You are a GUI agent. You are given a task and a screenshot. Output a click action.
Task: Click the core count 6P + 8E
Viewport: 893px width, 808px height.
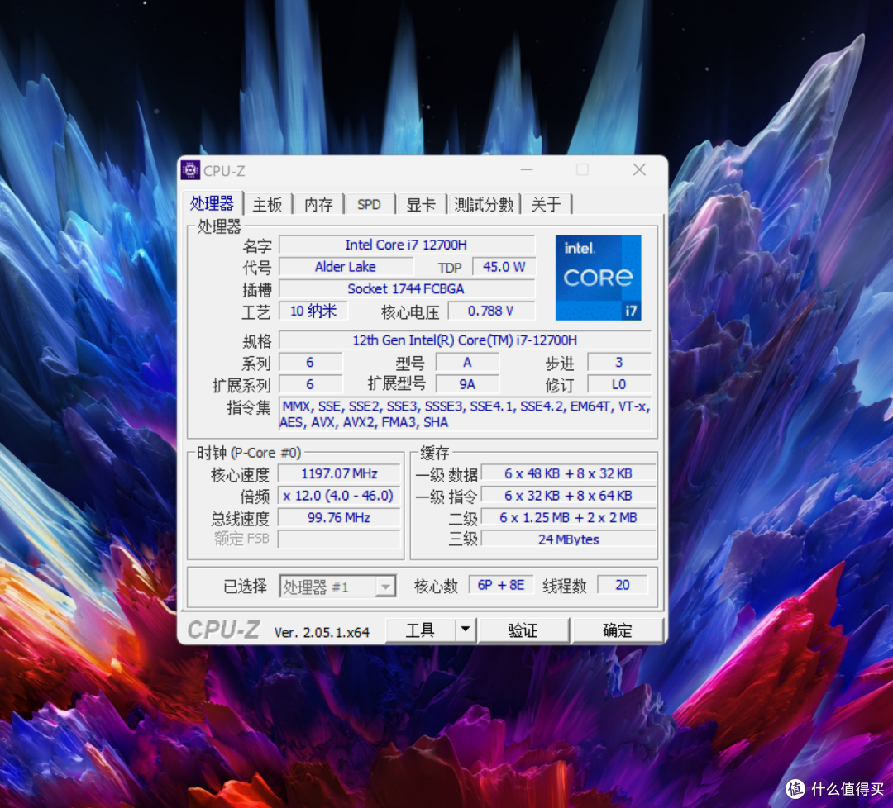(501, 585)
